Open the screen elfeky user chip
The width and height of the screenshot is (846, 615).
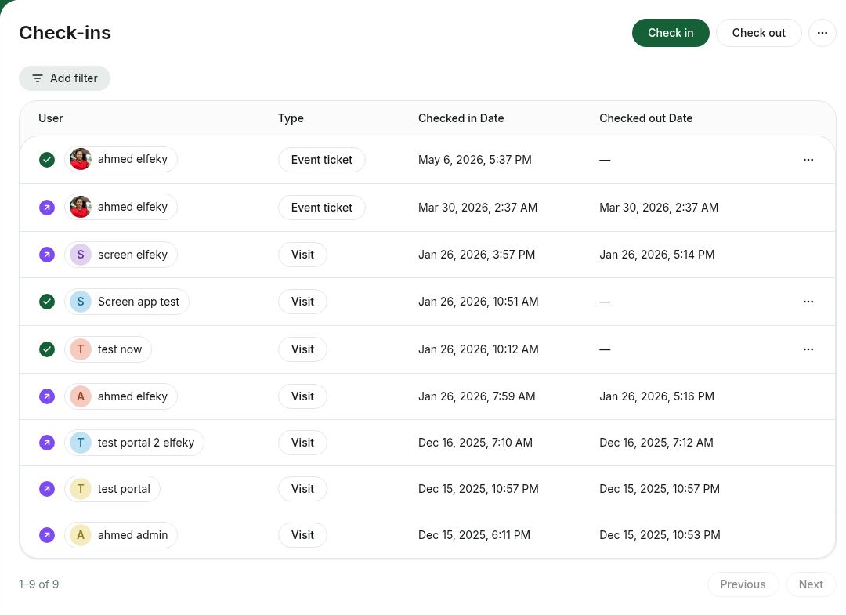[121, 255]
